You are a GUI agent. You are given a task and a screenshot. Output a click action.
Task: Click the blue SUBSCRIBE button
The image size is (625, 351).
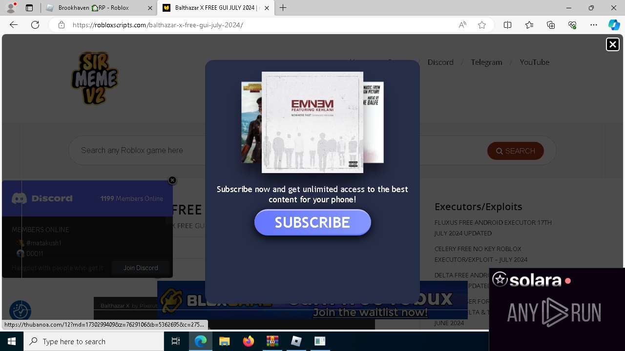coord(312,222)
